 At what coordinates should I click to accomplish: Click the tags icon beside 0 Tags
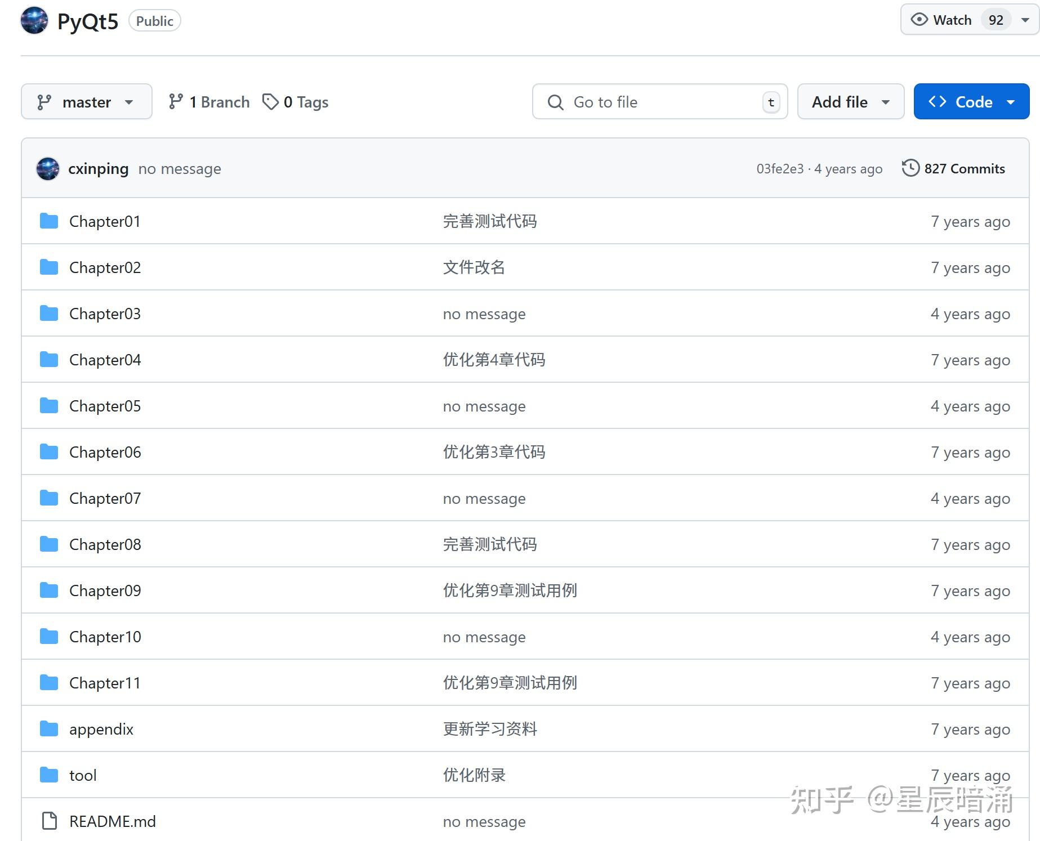[271, 101]
